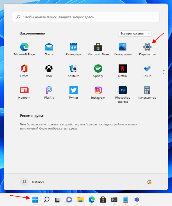The width and height of the screenshot is (172, 206).
Task: Launch the Календарь app
Action: point(73,49)
